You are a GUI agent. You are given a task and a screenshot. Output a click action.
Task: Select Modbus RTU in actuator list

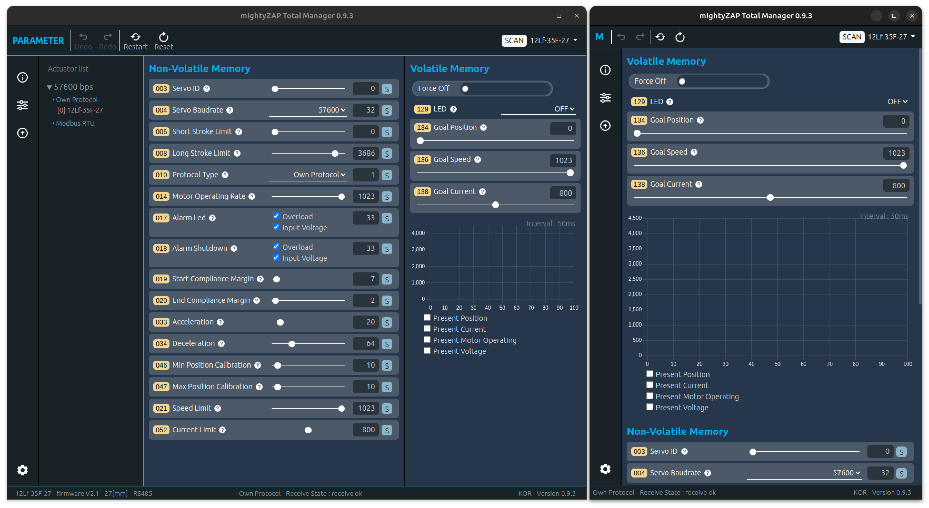click(75, 123)
